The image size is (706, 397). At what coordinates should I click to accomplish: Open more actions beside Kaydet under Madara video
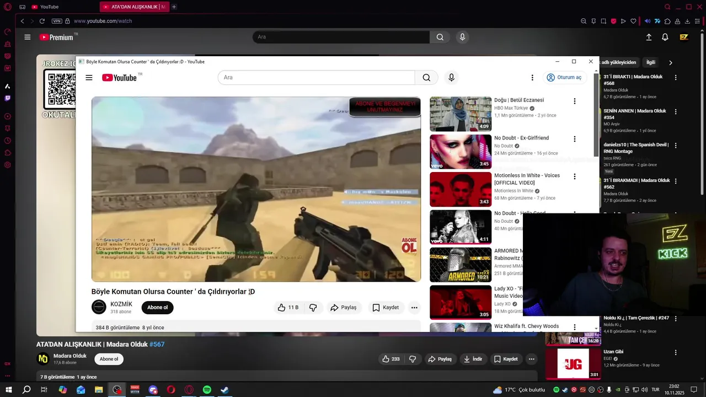[532, 359]
